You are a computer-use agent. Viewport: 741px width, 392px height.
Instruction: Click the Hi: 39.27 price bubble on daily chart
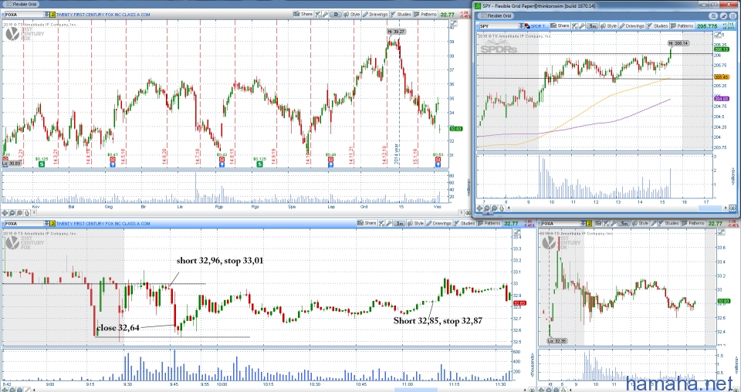(396, 32)
